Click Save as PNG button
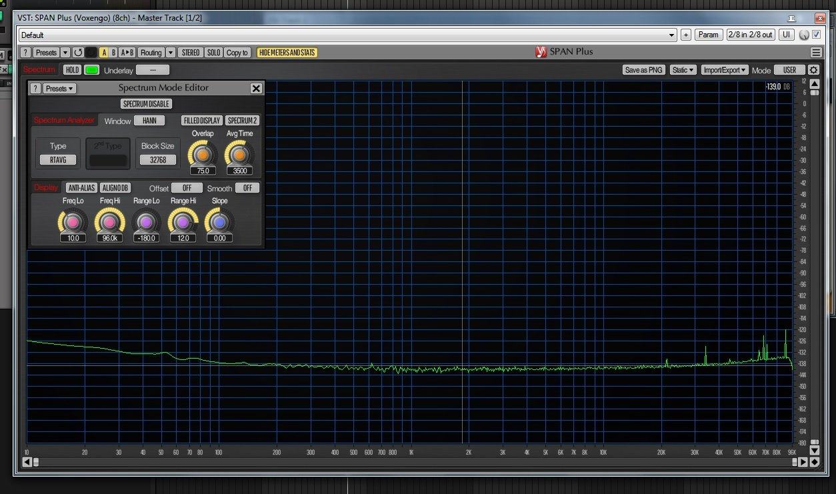The height and width of the screenshot is (494, 836). click(644, 70)
